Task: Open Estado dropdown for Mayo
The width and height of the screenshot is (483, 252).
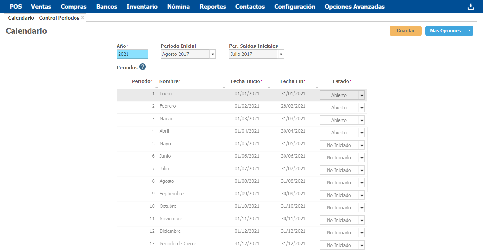Action: pos(362,145)
